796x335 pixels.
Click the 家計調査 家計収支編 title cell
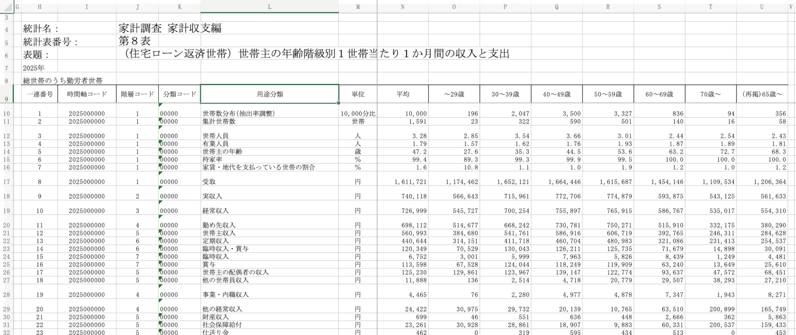[170, 28]
